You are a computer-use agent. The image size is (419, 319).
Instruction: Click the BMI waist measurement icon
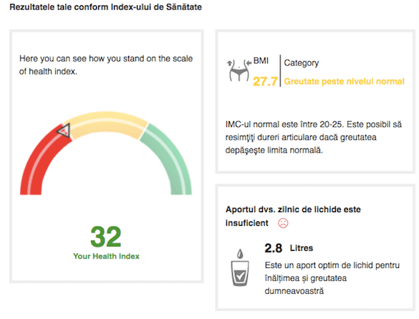[x=239, y=70]
